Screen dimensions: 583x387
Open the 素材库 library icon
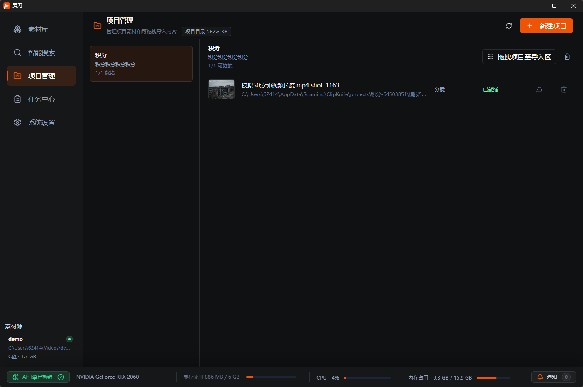pos(17,29)
